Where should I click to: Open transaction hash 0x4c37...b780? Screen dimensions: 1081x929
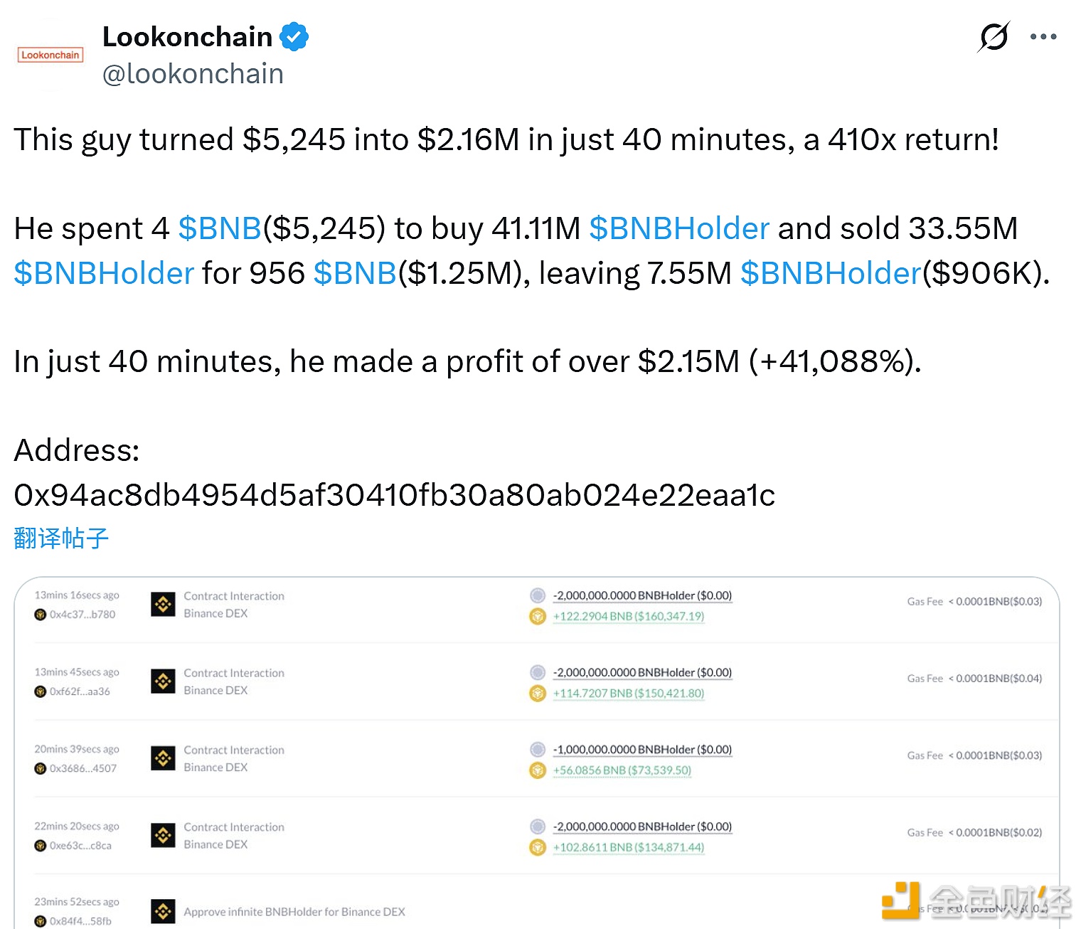point(82,614)
